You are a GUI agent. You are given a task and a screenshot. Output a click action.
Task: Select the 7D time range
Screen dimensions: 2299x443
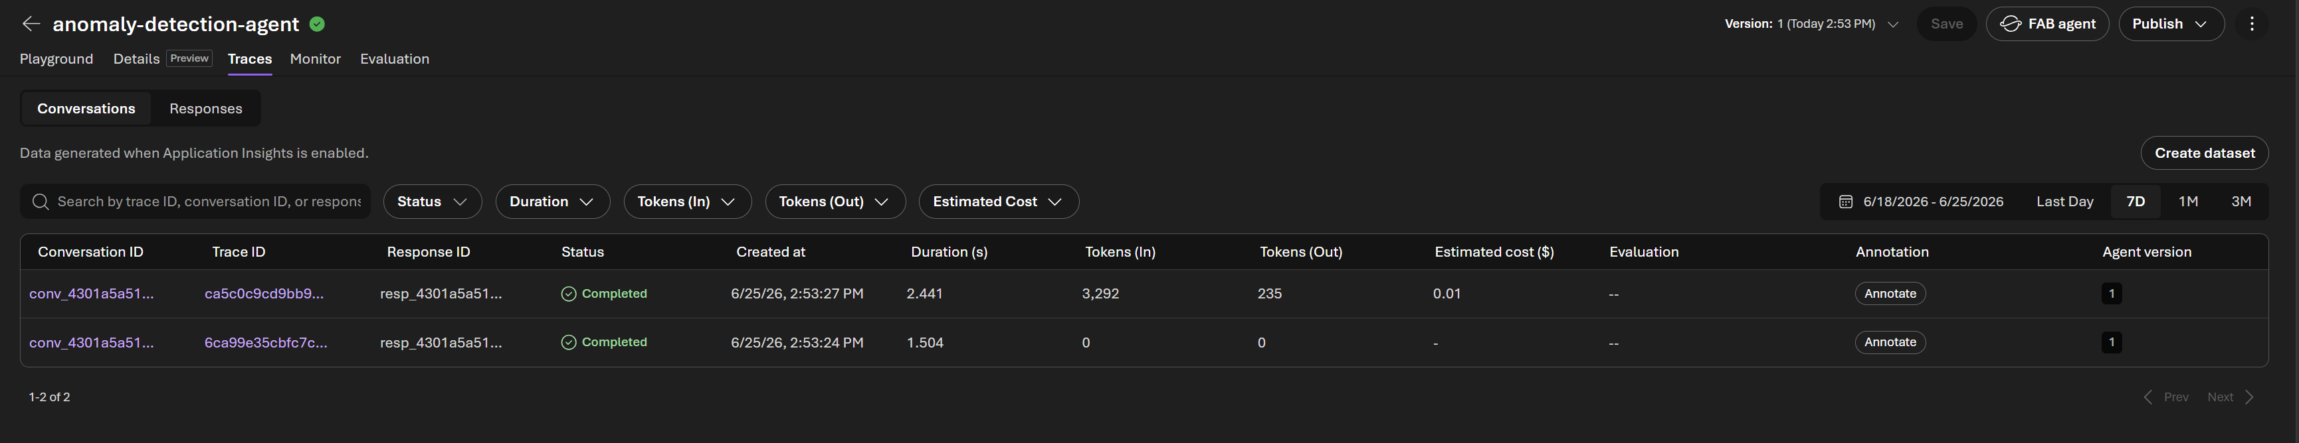click(x=2135, y=202)
